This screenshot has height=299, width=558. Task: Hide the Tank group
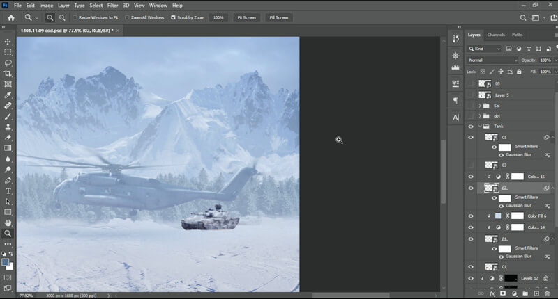pyautogui.click(x=471, y=127)
